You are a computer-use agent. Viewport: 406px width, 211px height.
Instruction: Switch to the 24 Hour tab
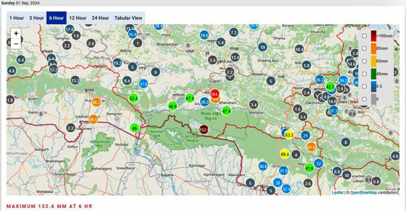100,18
